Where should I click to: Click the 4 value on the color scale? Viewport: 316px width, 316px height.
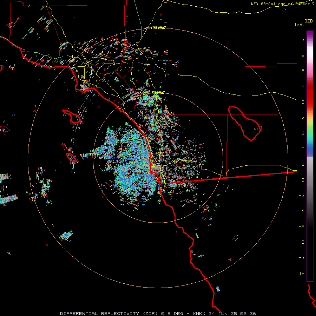click(303, 86)
